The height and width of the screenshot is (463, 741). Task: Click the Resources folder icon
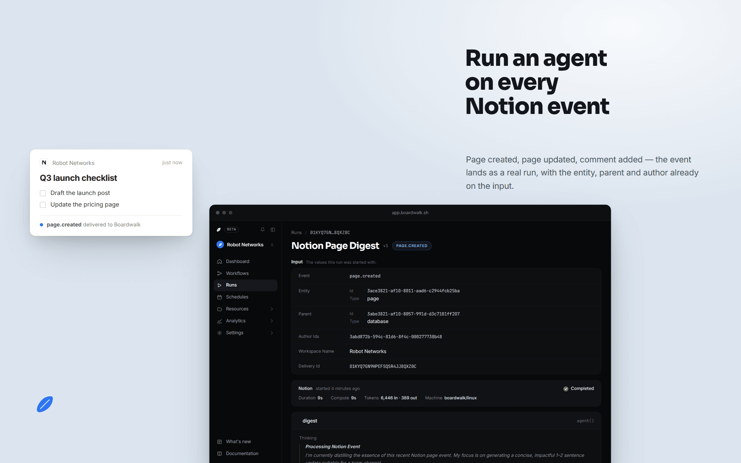click(x=220, y=309)
